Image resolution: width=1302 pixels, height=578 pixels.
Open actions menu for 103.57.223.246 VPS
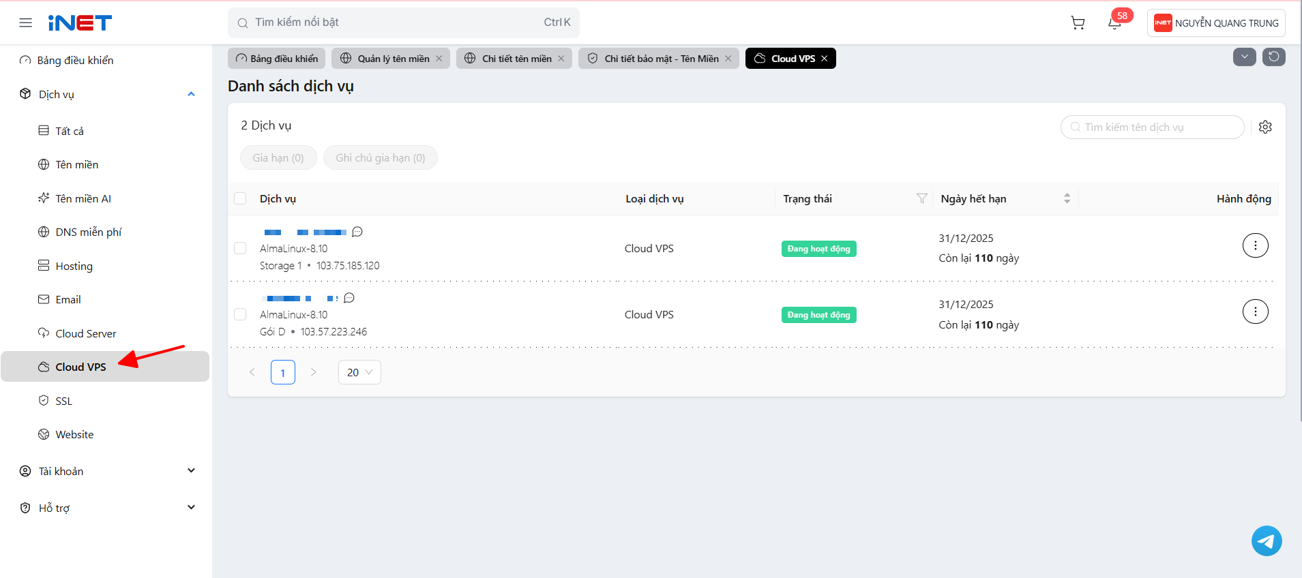point(1255,311)
